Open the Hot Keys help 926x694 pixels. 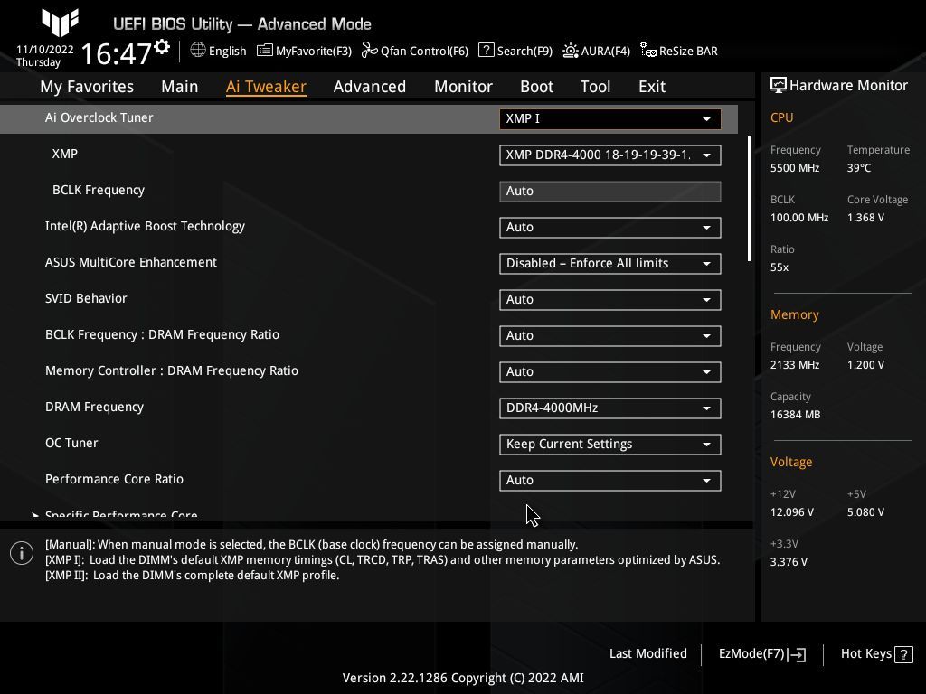pyautogui.click(x=876, y=654)
